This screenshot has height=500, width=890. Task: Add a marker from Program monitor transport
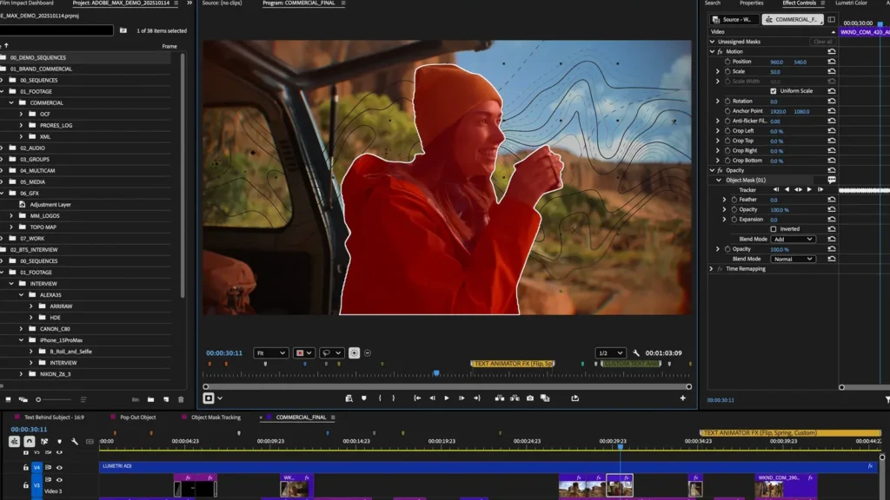click(x=364, y=398)
